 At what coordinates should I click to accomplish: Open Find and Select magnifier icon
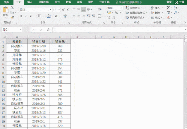pyautogui.click(x=176, y=13)
